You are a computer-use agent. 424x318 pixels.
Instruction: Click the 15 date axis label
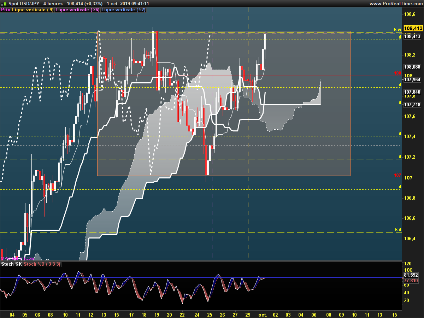click(395, 314)
